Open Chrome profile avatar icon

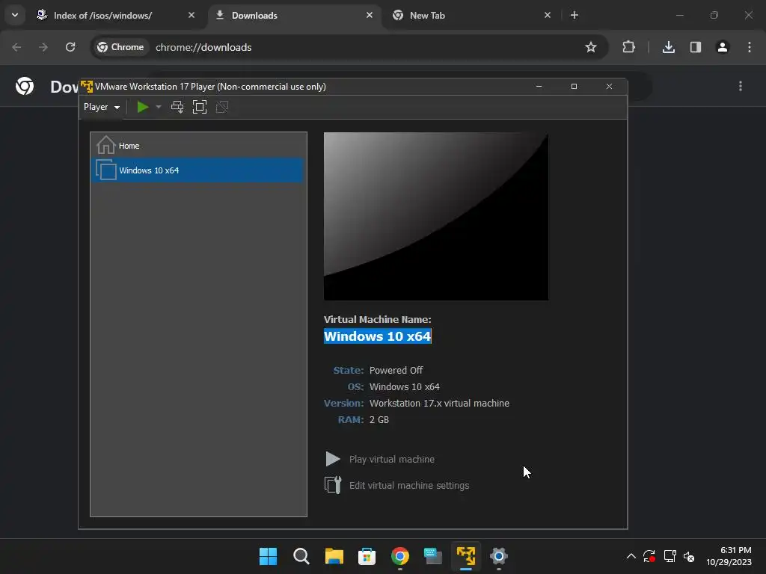pos(723,47)
